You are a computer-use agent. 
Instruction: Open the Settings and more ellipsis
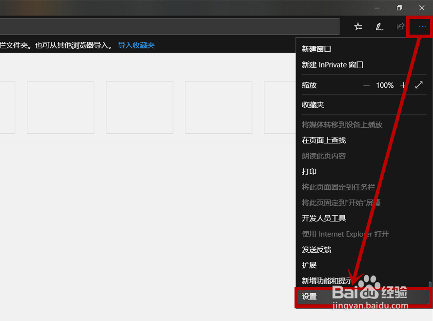pyautogui.click(x=422, y=26)
